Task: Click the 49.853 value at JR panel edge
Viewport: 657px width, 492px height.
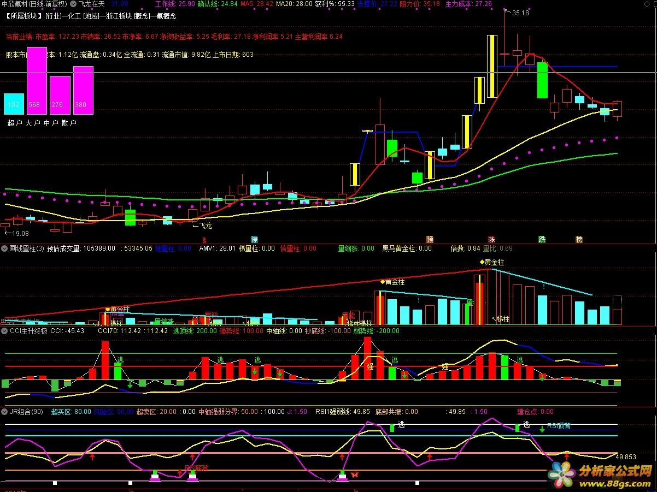Action: click(x=626, y=457)
